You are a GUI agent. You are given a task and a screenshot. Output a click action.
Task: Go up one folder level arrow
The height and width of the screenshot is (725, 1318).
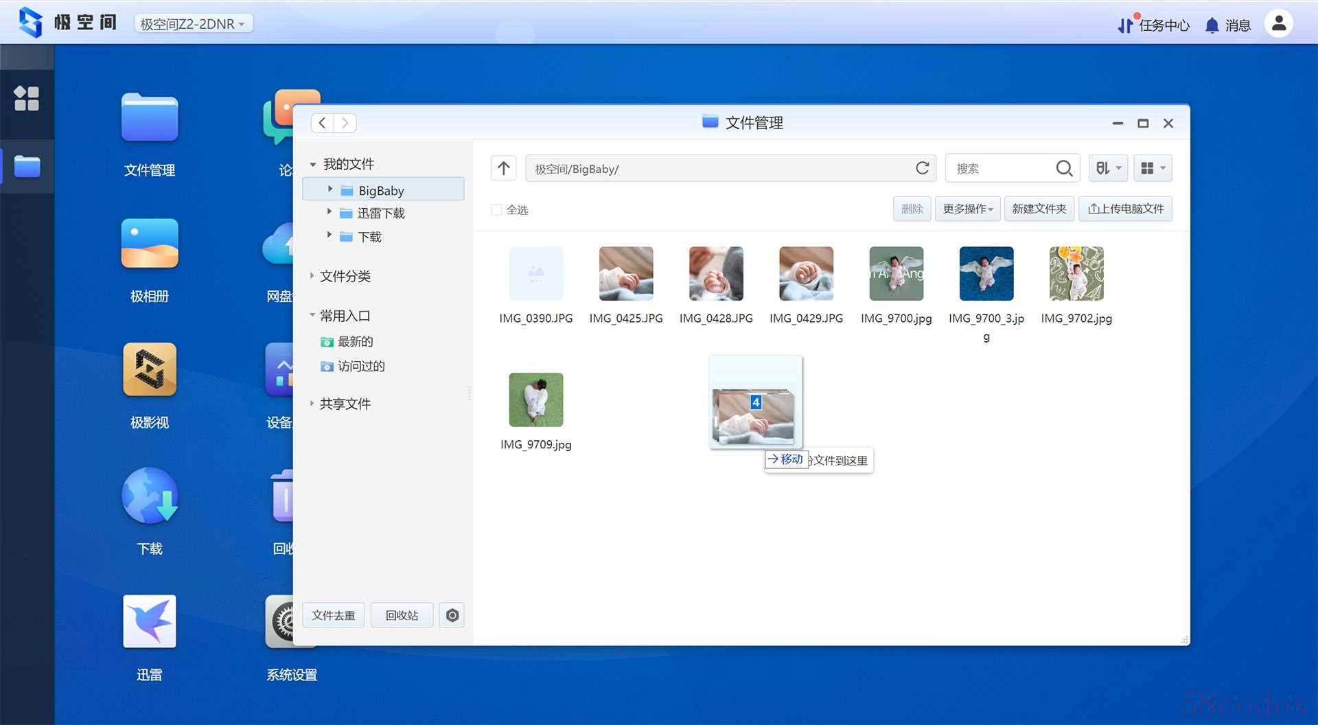pos(503,168)
